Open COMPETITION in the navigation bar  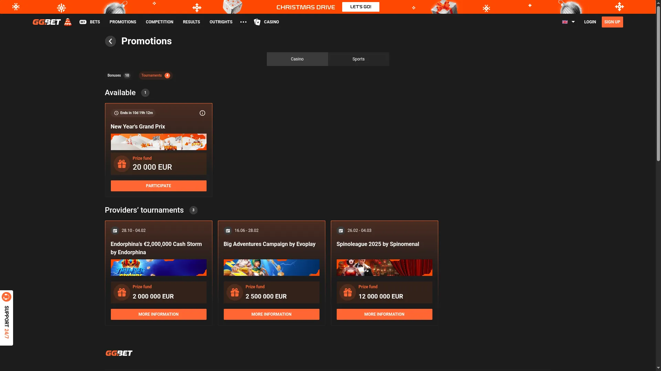click(x=159, y=22)
